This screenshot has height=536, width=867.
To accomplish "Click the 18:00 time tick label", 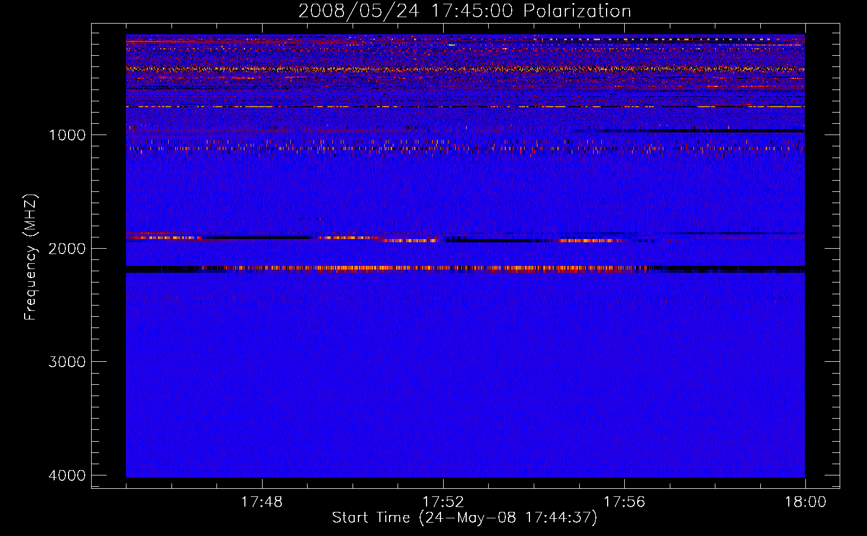I will click(805, 502).
